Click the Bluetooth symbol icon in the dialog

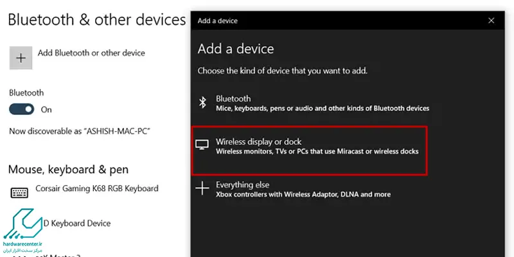click(202, 103)
